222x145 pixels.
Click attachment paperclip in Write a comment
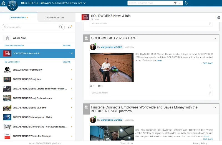tap(210, 93)
